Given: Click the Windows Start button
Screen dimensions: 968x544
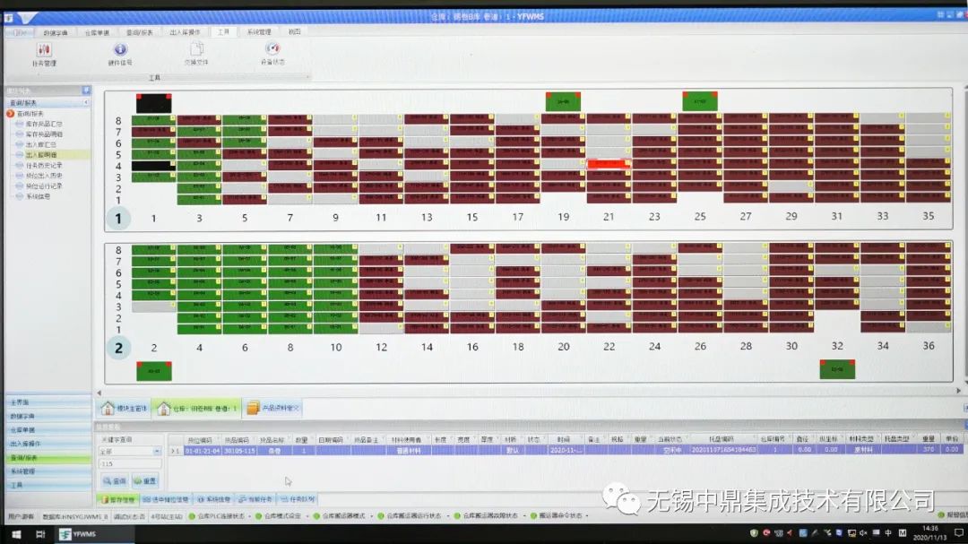Looking at the screenshot, I should (x=15, y=534).
